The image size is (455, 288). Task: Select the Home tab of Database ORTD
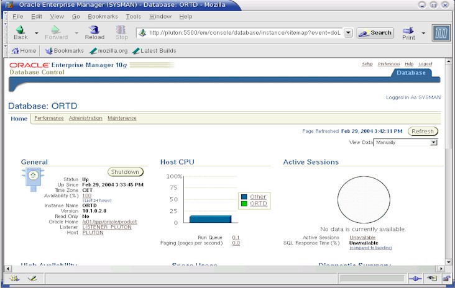tap(19, 119)
